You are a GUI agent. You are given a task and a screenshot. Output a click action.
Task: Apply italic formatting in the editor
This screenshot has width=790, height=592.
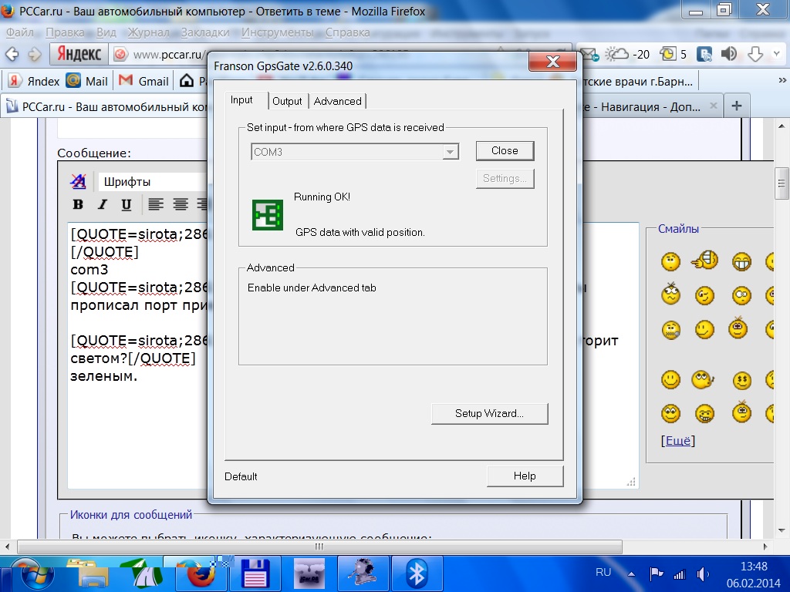pos(102,204)
